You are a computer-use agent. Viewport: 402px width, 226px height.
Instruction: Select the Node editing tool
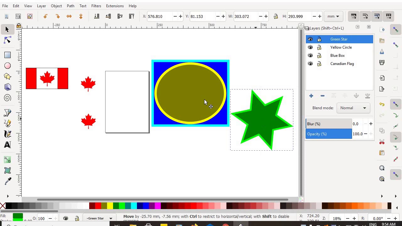pyautogui.click(x=8, y=40)
